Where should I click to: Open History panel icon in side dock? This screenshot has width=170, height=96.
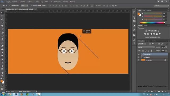click(134, 13)
